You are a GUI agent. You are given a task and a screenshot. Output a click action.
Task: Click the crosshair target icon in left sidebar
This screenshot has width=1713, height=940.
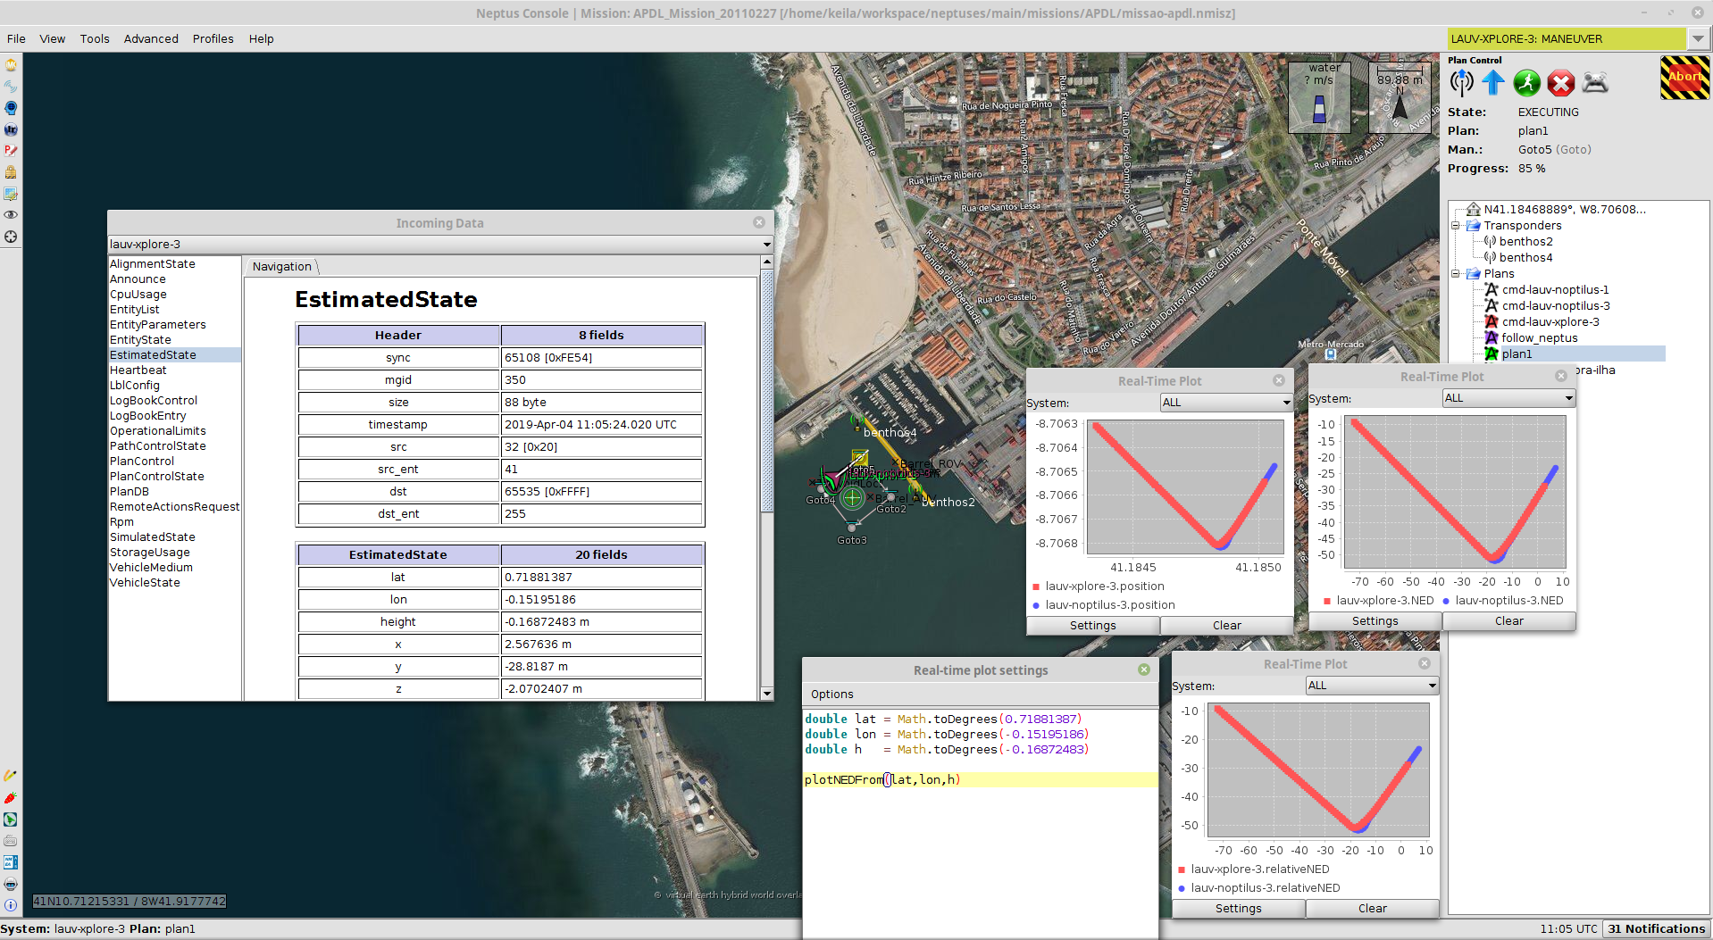click(11, 237)
